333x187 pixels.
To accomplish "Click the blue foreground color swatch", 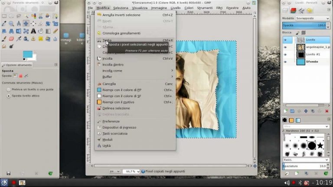I will tap(27, 54).
